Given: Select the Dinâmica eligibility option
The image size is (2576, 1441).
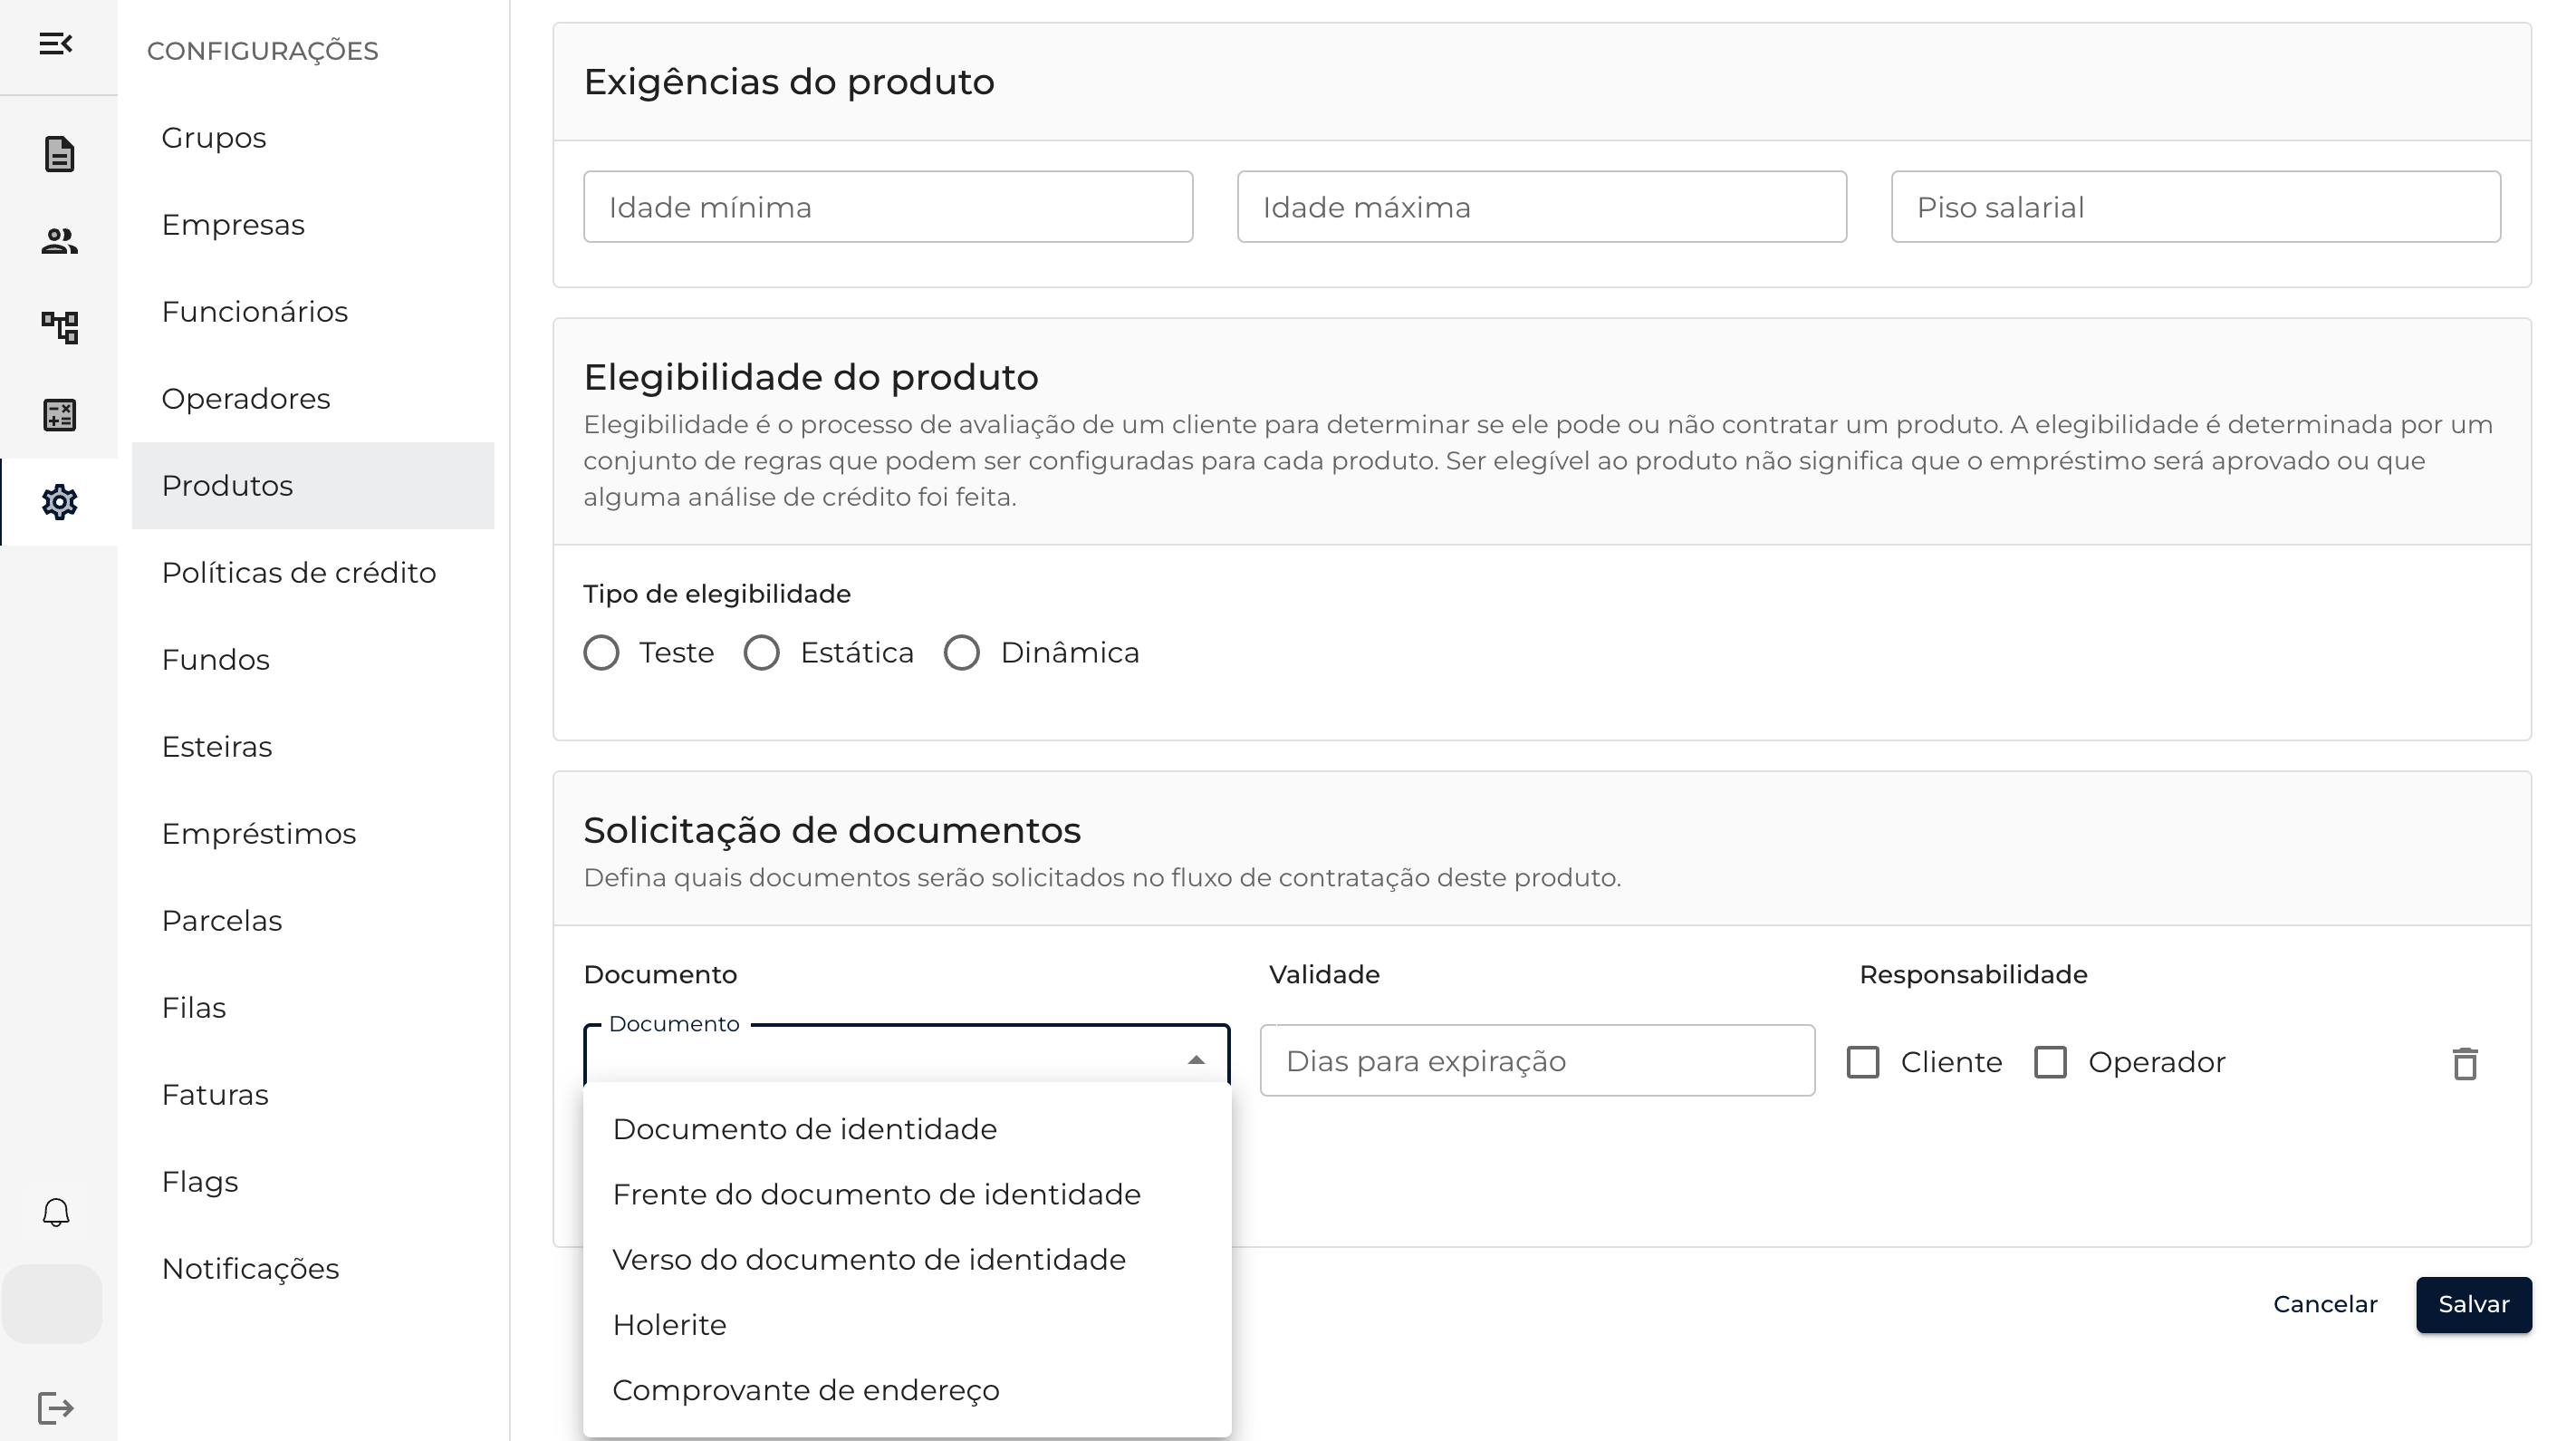Looking at the screenshot, I should click(x=962, y=653).
